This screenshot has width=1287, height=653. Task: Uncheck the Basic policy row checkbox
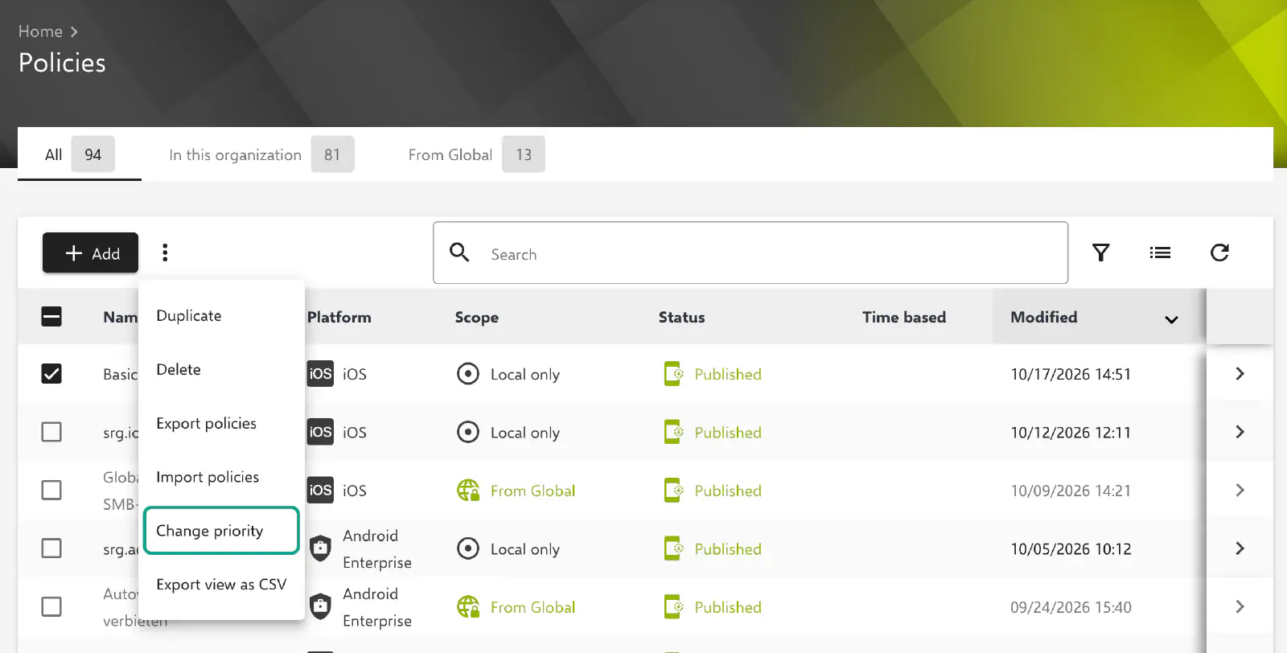51,373
